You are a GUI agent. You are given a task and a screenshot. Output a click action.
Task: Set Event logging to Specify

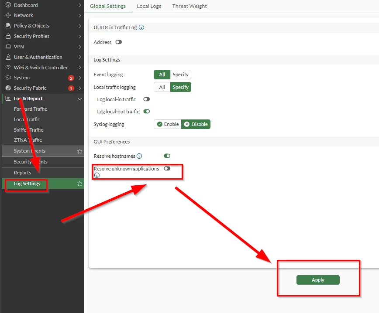pyautogui.click(x=181, y=75)
